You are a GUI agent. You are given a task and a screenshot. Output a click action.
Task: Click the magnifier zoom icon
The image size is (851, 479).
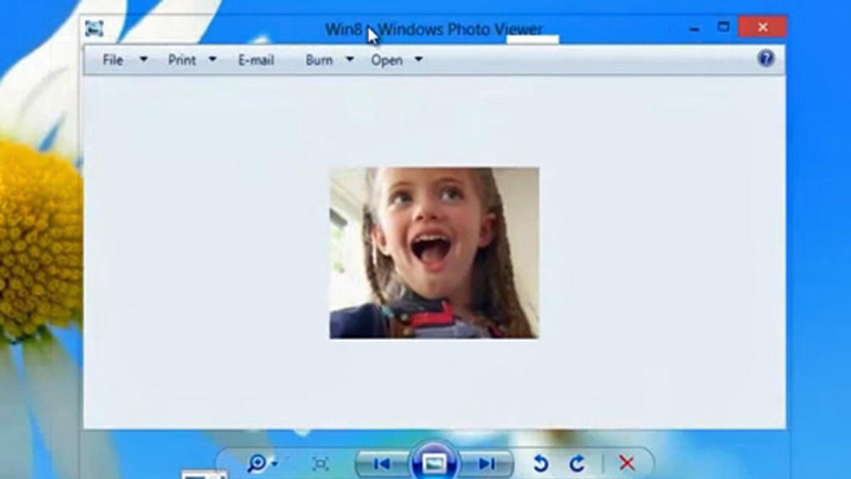tap(255, 463)
